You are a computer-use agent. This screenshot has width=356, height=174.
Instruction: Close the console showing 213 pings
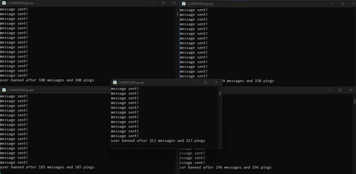tap(216, 82)
